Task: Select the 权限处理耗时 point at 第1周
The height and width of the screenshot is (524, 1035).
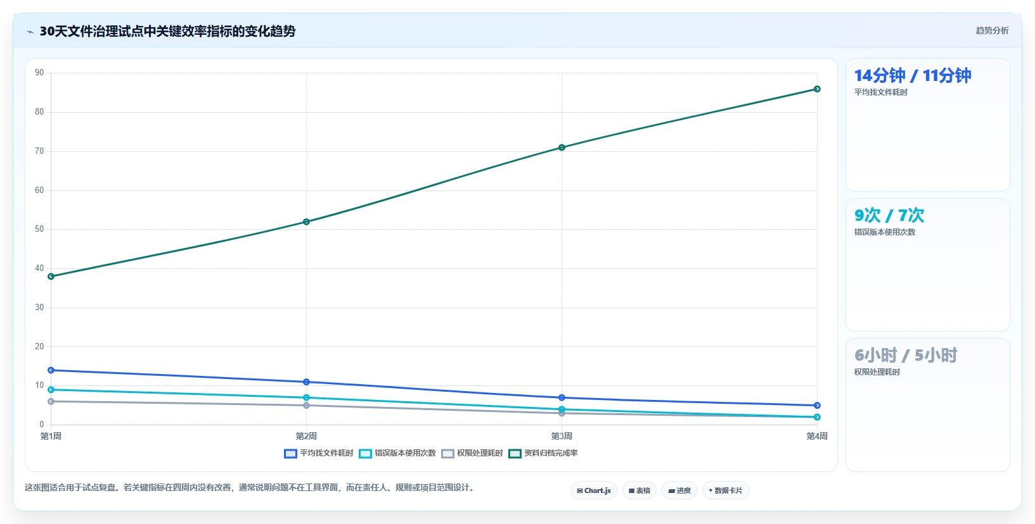Action: point(51,401)
